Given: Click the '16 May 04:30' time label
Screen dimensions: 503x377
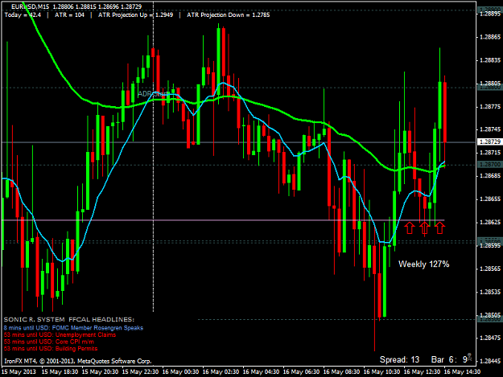Looking at the screenshot, I should [261, 371].
